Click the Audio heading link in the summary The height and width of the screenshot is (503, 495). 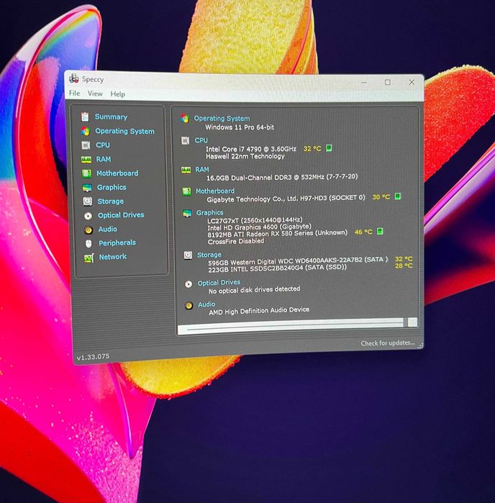point(206,304)
